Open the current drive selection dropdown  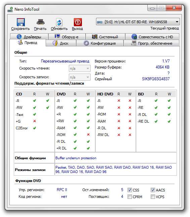click(138, 22)
